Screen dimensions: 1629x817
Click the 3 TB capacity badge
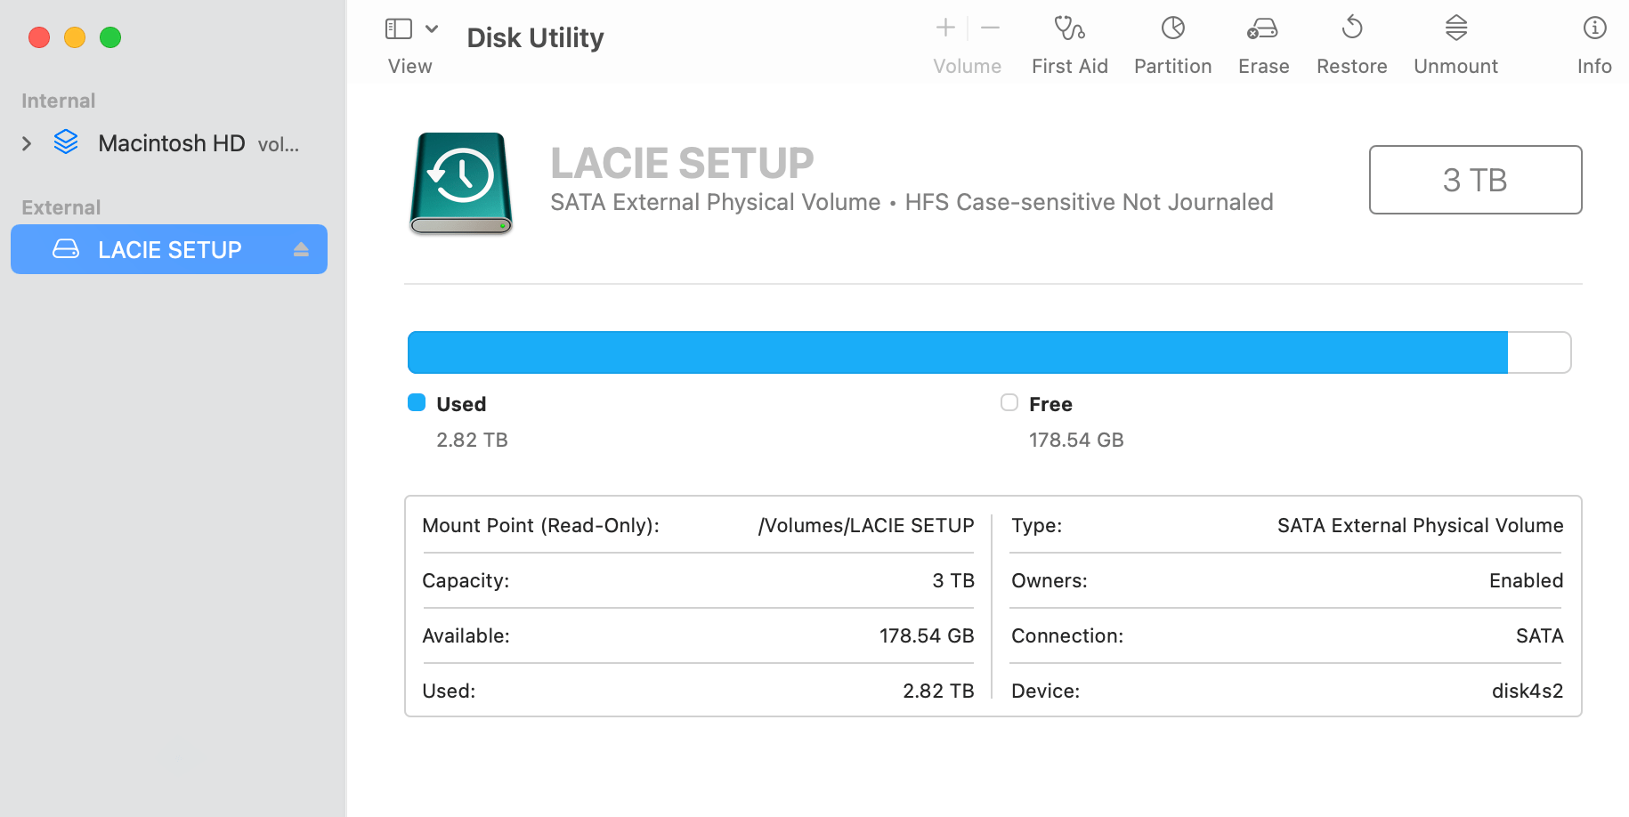point(1475,179)
